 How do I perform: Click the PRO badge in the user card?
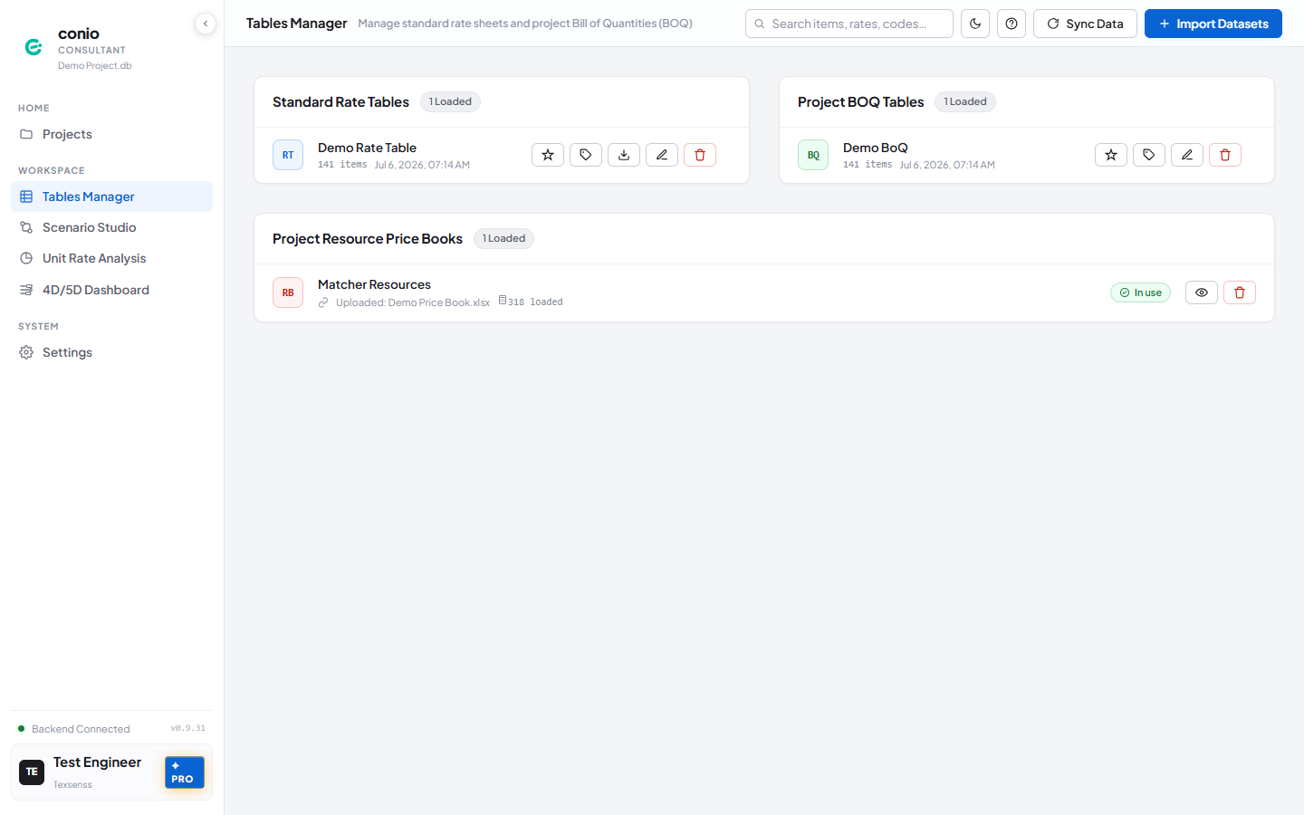point(185,772)
